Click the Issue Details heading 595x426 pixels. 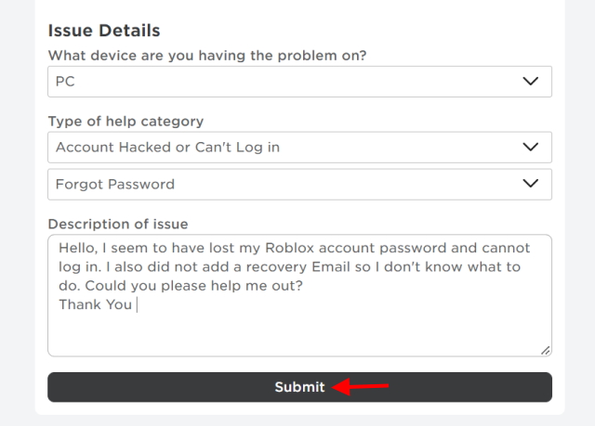[104, 32]
